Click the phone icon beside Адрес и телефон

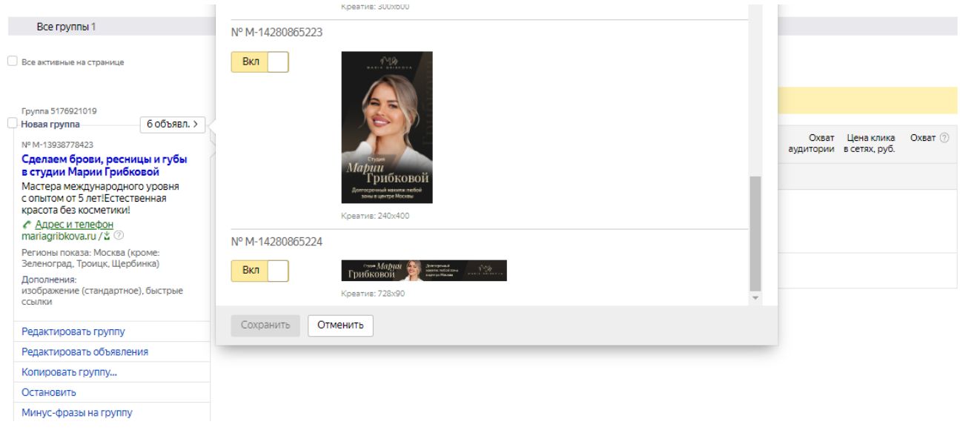(x=27, y=225)
